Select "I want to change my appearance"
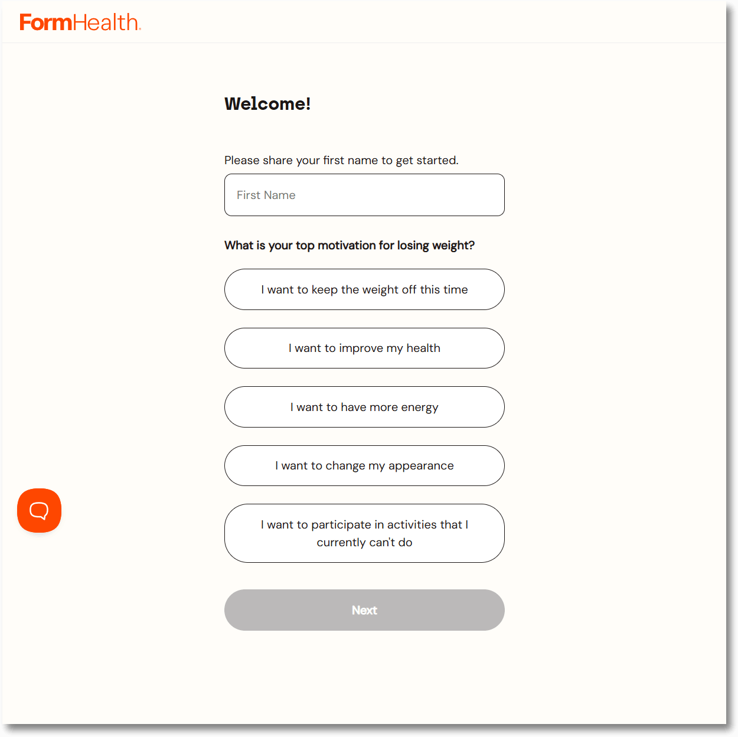The width and height of the screenshot is (738, 737). coord(364,465)
